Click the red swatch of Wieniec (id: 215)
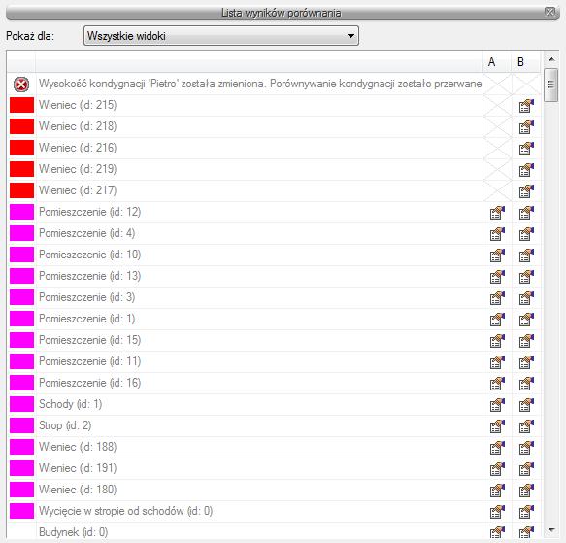 pos(21,105)
